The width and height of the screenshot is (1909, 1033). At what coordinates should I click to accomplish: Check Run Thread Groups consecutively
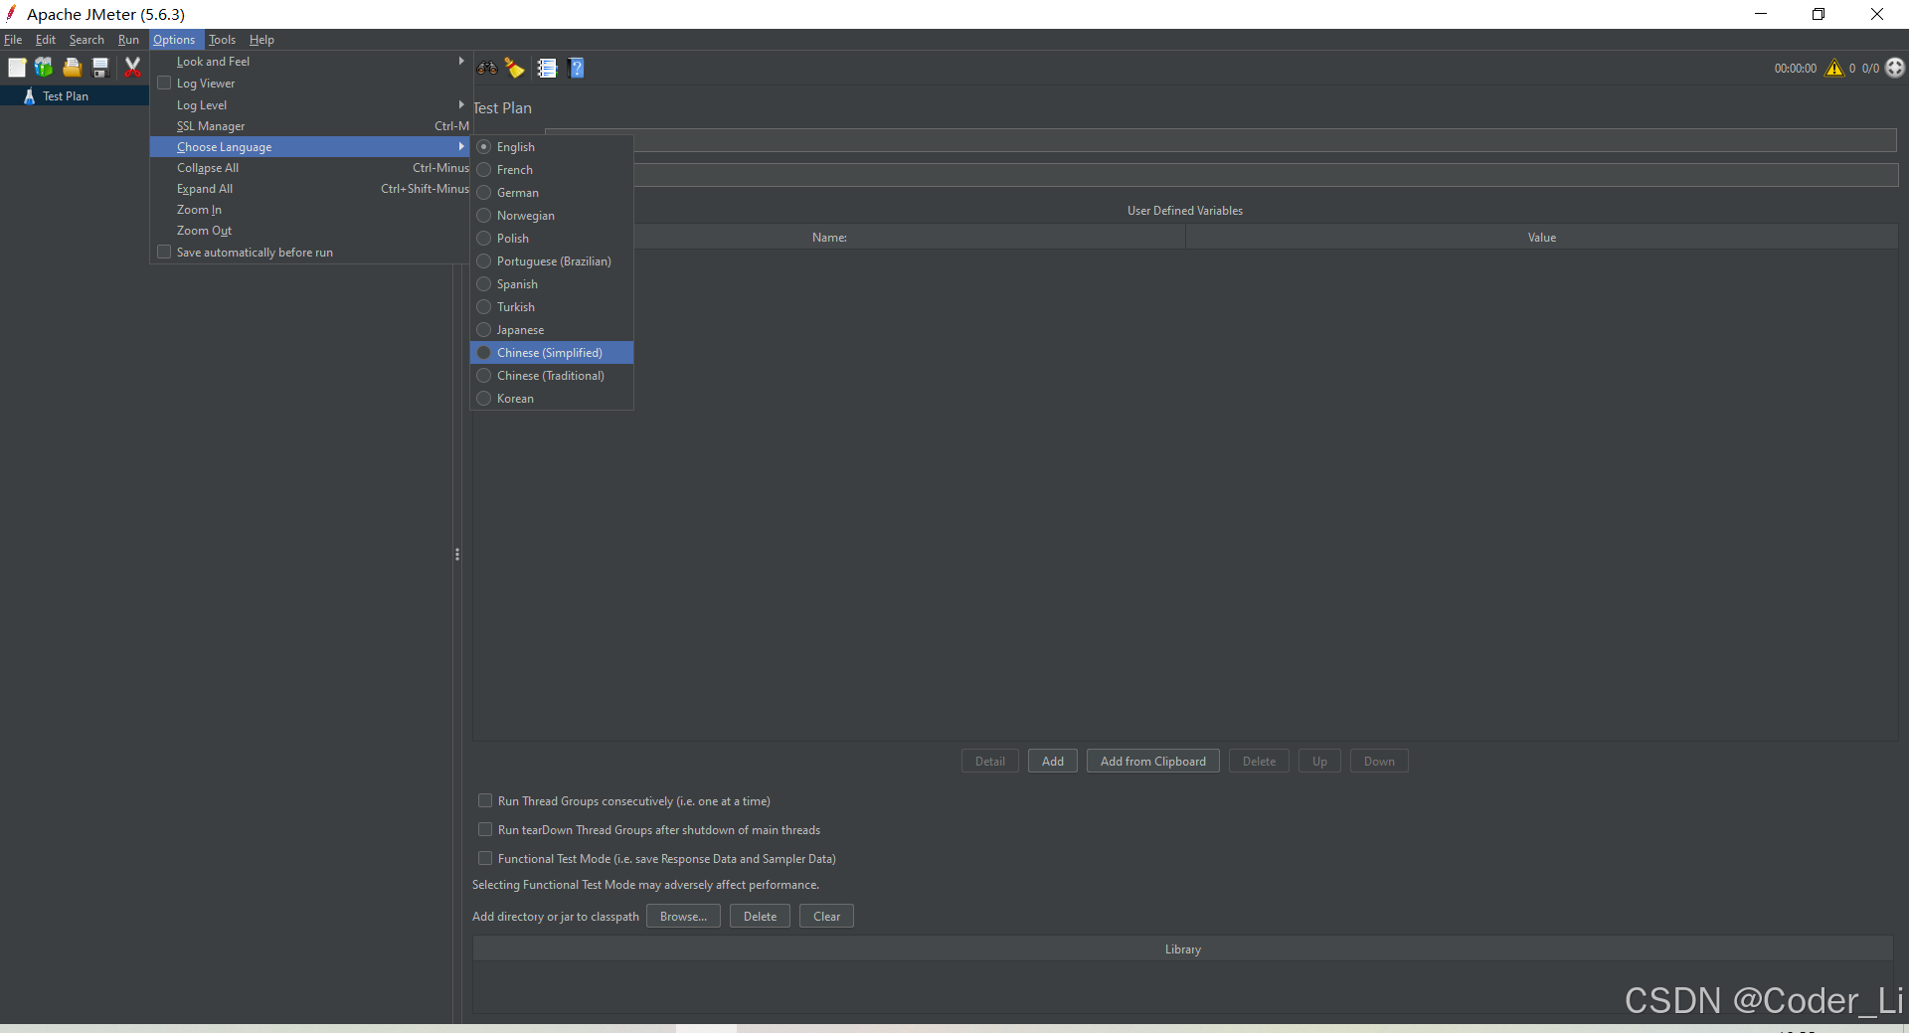pos(485,800)
